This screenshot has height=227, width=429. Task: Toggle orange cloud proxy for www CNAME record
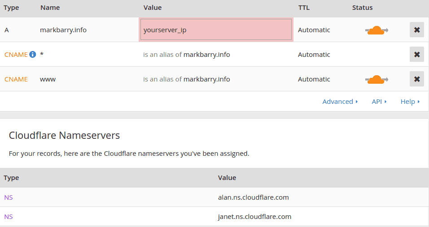coord(376,79)
